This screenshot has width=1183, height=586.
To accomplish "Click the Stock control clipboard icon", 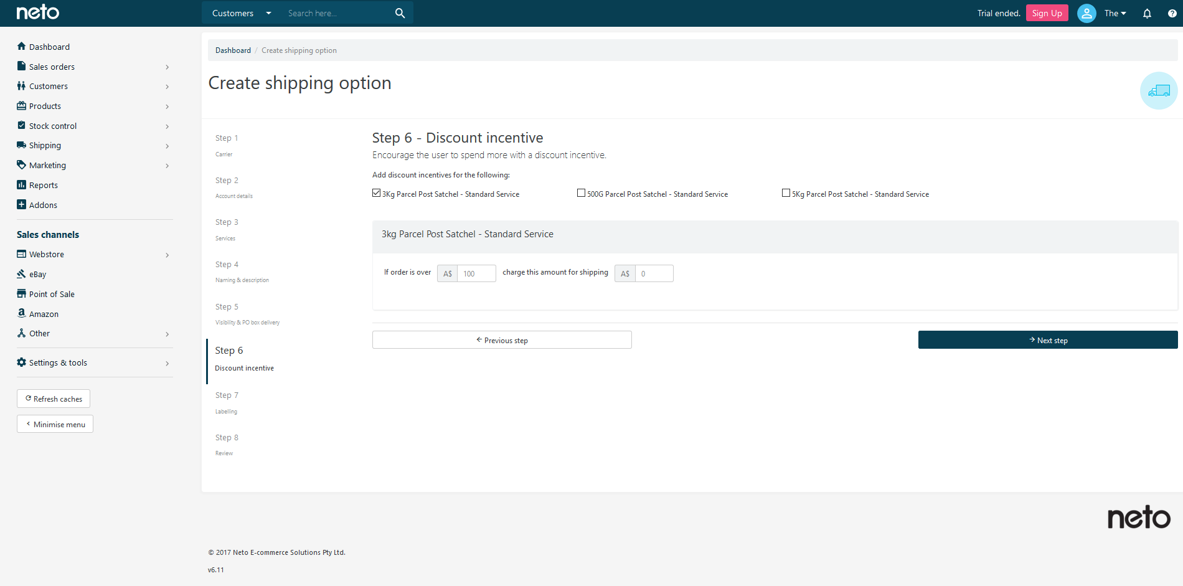I will [21, 125].
